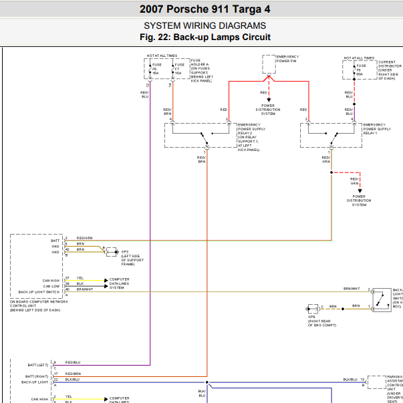The image size is (403, 403).
Task: Click the arrowhead ending the yellow pin 37 wire
Action: (106, 281)
